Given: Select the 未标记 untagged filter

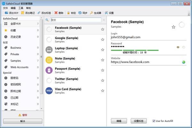Looking at the screenshot, I should pos(21,104).
